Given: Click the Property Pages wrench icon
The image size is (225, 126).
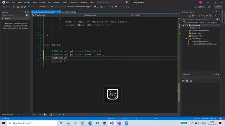Looking at the screenshot, I should (x=191, y=81).
